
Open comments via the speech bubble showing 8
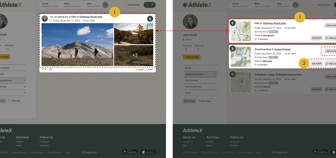click(50, 69)
